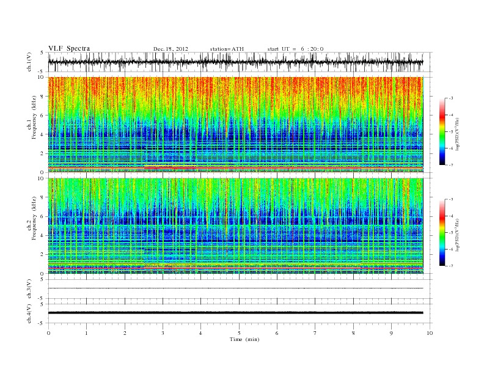
Task: Click the "VLF Spectra" plot title
Action: 69,48
